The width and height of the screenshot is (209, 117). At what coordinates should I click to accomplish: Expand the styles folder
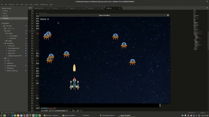(x=5, y=41)
